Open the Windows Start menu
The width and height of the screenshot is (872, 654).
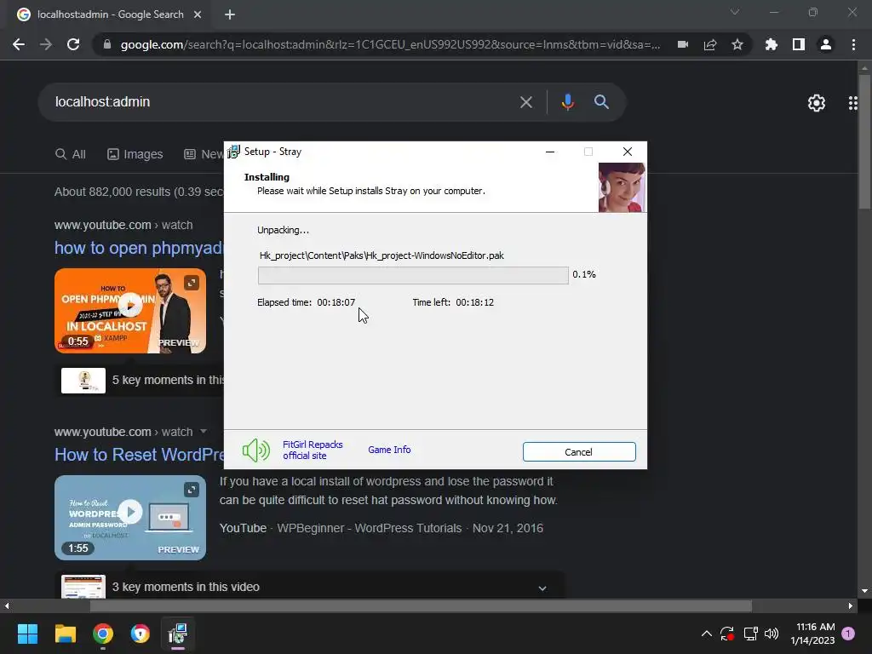(27, 634)
